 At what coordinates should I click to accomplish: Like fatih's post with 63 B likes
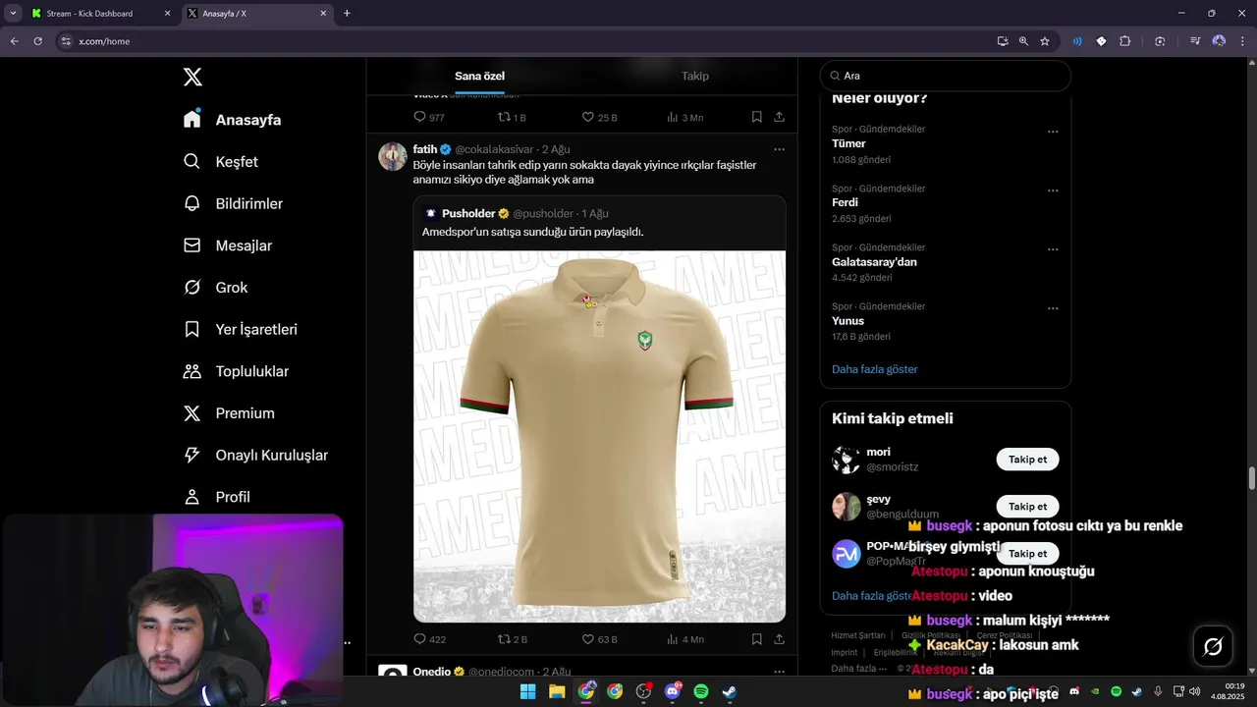coord(599,639)
